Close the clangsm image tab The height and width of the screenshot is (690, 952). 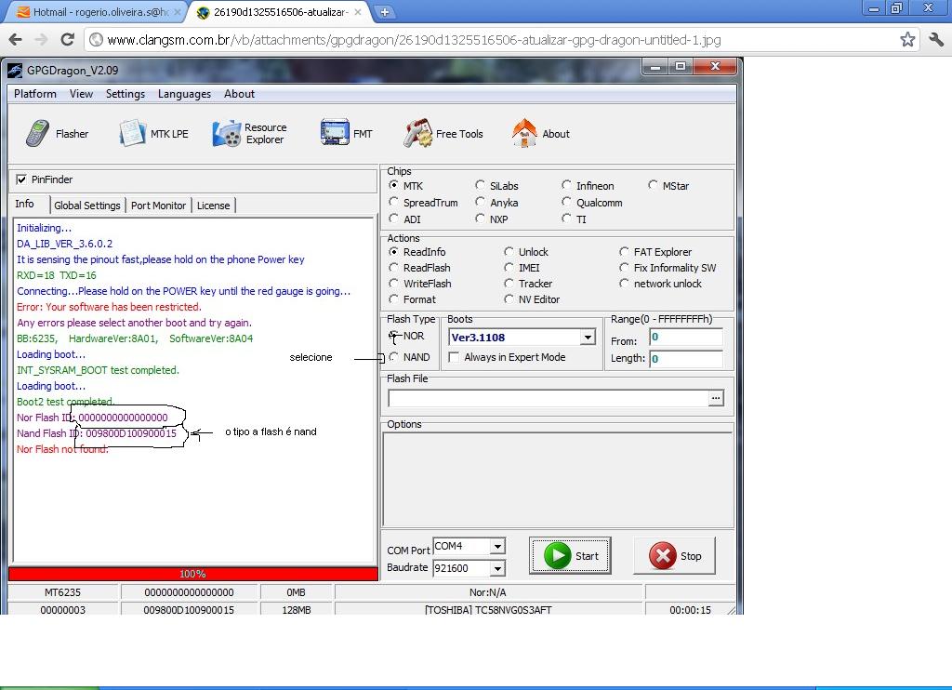tap(358, 11)
